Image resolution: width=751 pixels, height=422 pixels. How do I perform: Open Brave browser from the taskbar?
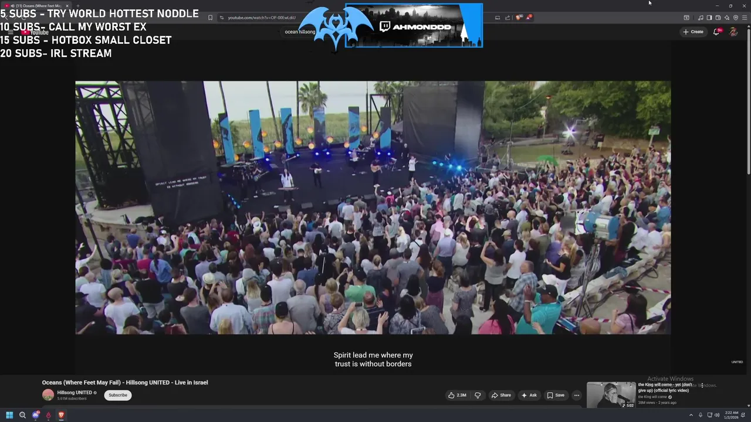(x=61, y=415)
